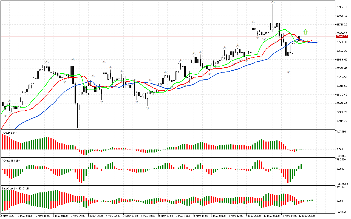Click the -164.509 Gator scale value
Image resolution: width=351 pixels, height=219 pixels.
click(x=341, y=212)
